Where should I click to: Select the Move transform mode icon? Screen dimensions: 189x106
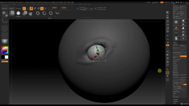coord(31,9)
